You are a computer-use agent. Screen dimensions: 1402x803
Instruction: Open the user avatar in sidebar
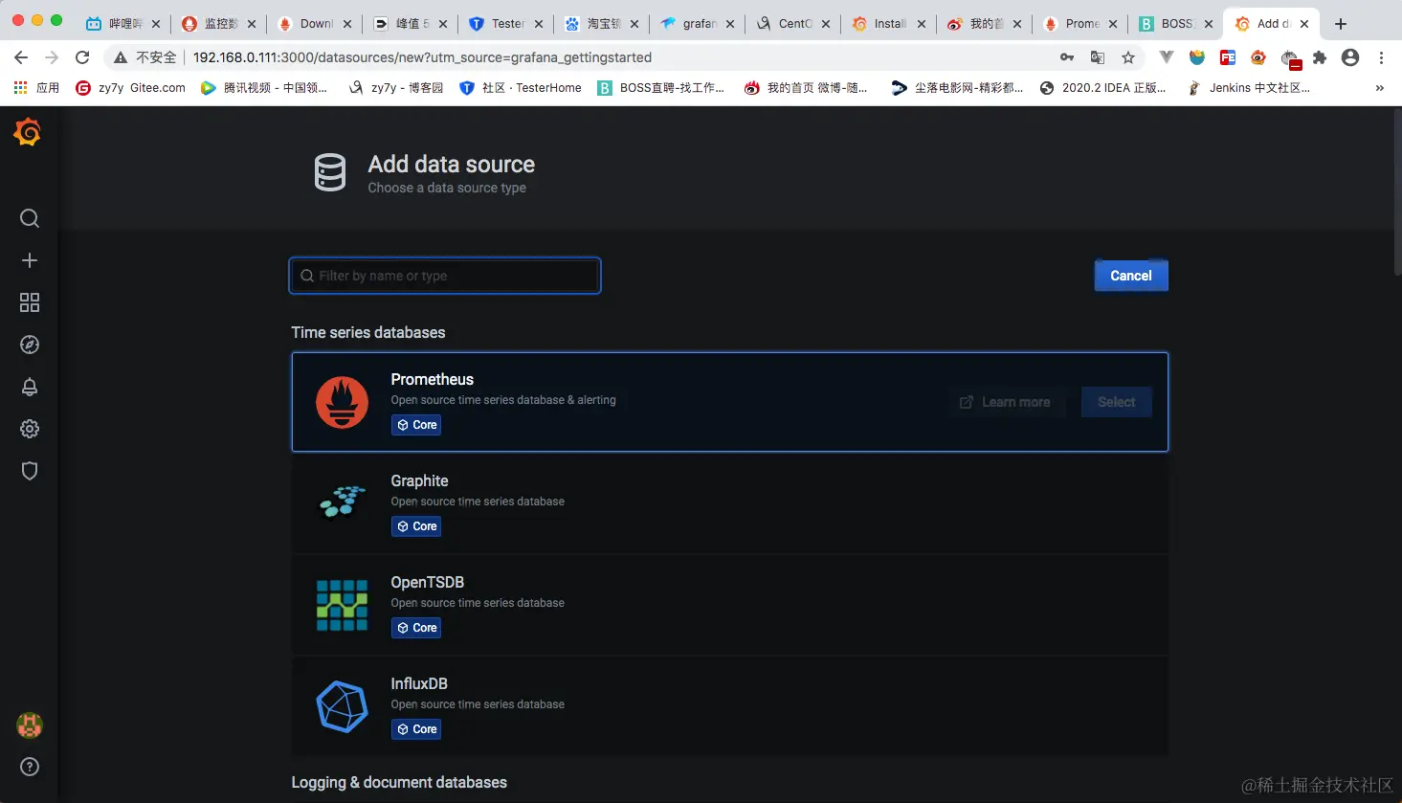pos(30,725)
